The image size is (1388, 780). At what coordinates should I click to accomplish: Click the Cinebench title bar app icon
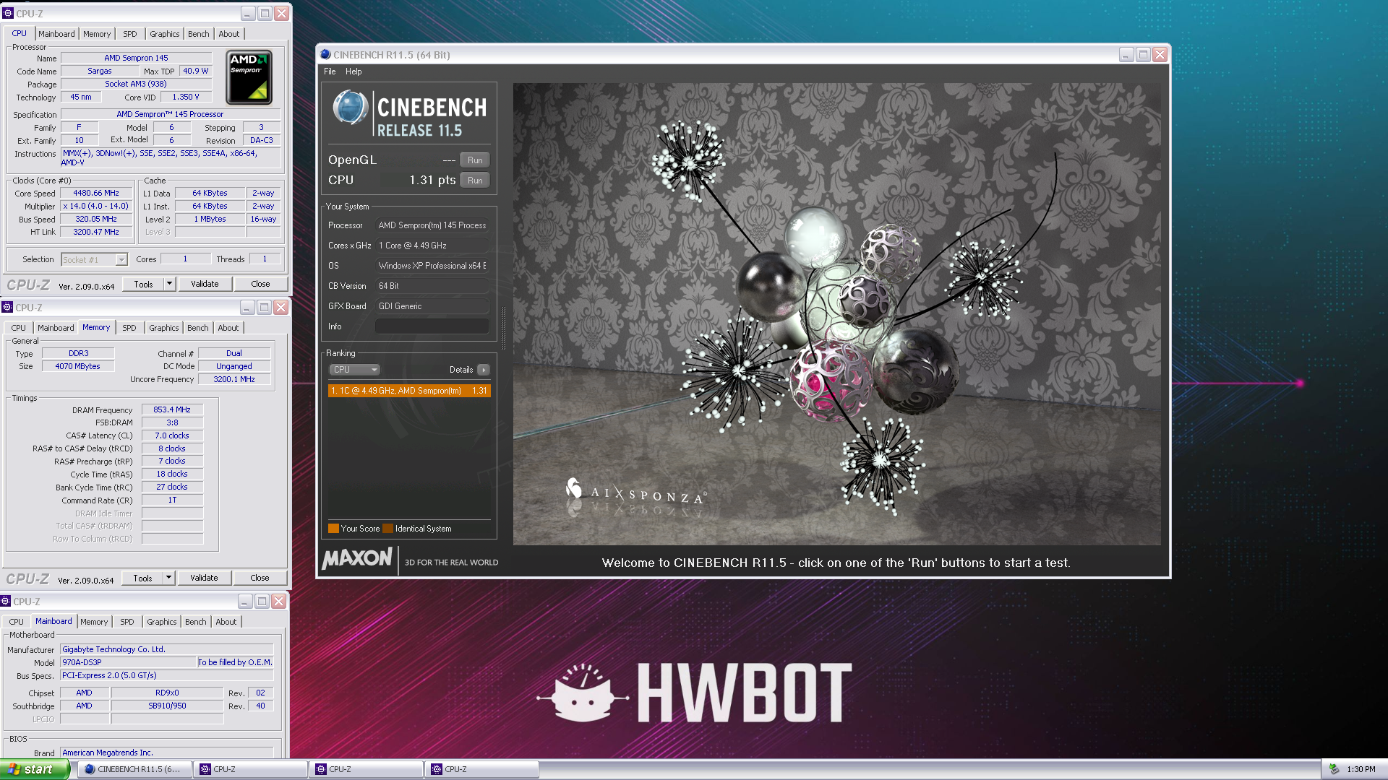(x=325, y=55)
